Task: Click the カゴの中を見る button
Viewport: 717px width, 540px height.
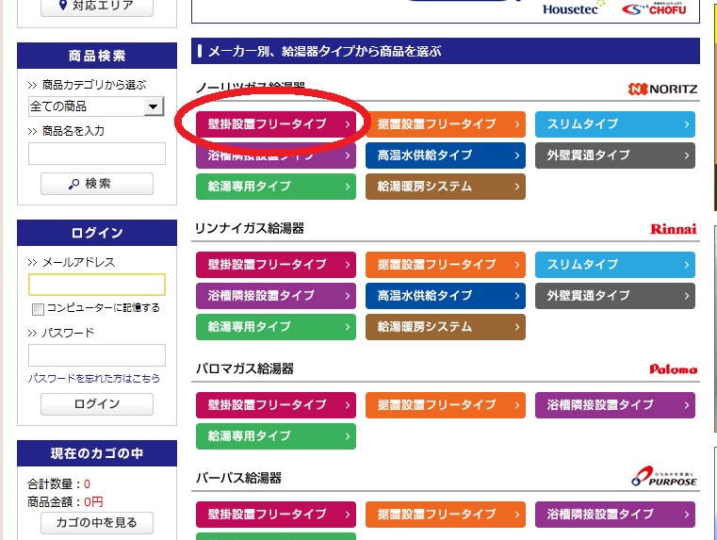Action: click(x=97, y=523)
